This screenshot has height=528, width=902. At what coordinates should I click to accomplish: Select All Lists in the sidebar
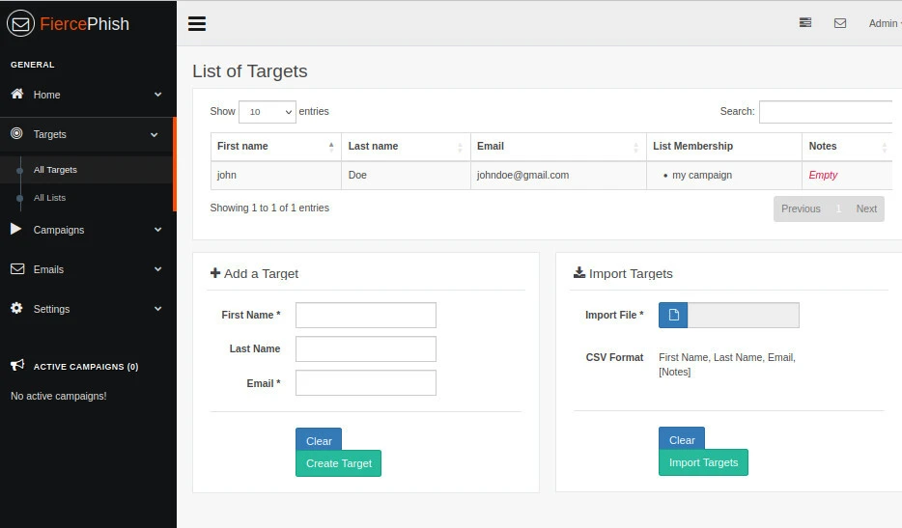[x=49, y=198]
